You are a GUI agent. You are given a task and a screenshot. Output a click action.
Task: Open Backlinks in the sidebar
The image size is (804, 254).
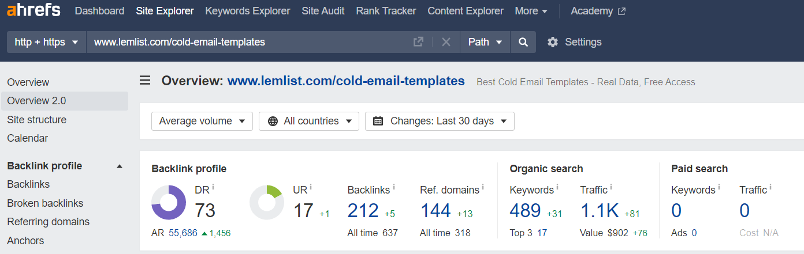point(28,184)
